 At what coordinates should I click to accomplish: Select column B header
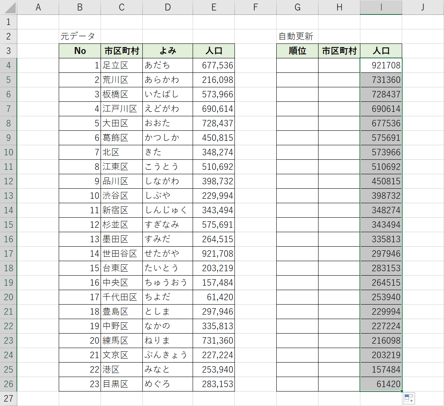pyautogui.click(x=80, y=7)
